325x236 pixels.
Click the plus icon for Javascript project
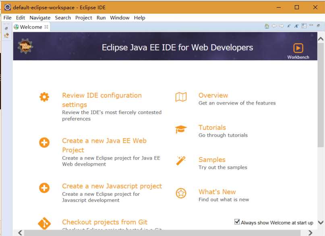tap(44, 188)
